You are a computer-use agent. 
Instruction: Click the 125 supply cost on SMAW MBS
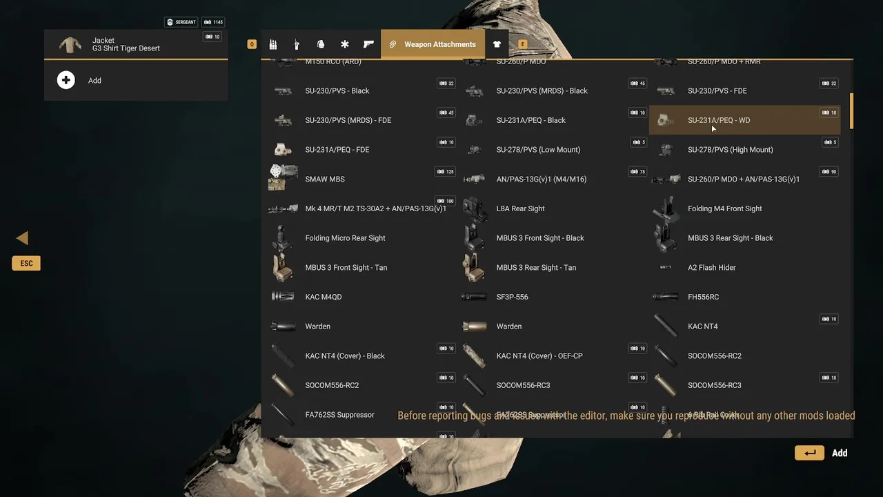click(x=446, y=171)
